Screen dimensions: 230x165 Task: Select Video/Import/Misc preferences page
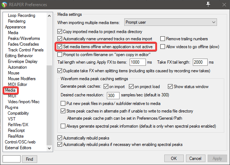23,102
